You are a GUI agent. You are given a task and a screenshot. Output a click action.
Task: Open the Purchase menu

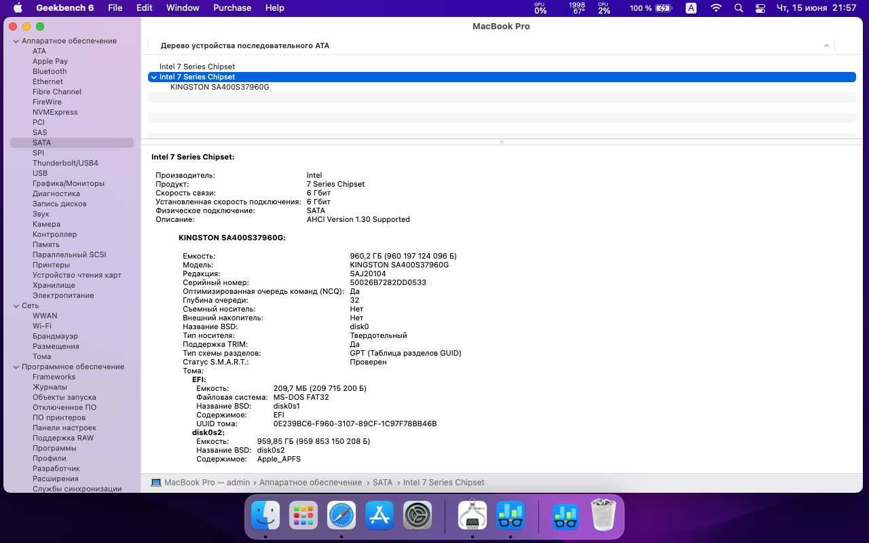(x=232, y=8)
